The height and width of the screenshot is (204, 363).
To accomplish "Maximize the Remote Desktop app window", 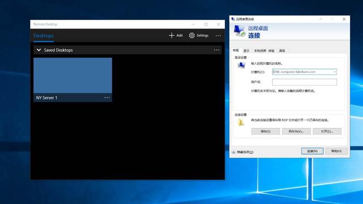I will point(206,24).
